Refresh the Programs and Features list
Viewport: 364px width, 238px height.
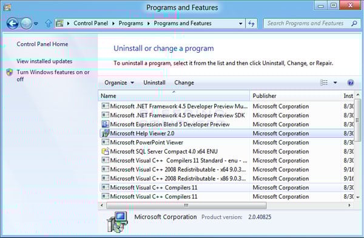[251, 24]
